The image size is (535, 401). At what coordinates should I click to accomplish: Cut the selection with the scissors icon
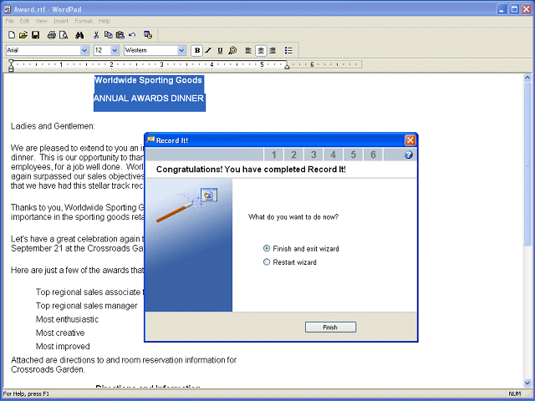(96, 35)
